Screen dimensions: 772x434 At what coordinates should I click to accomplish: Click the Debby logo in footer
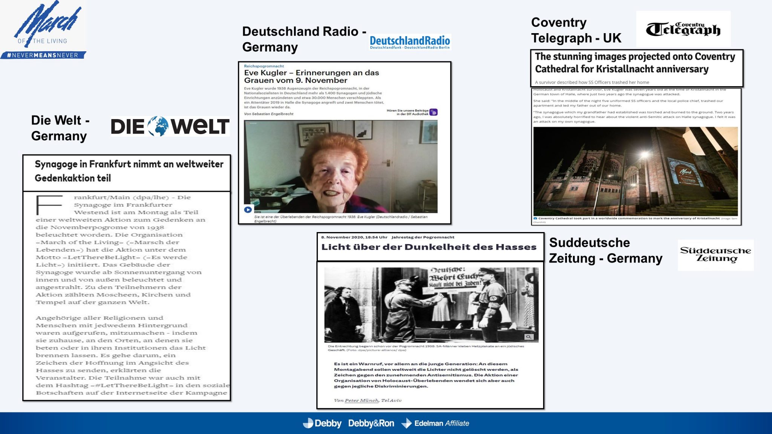[322, 423]
